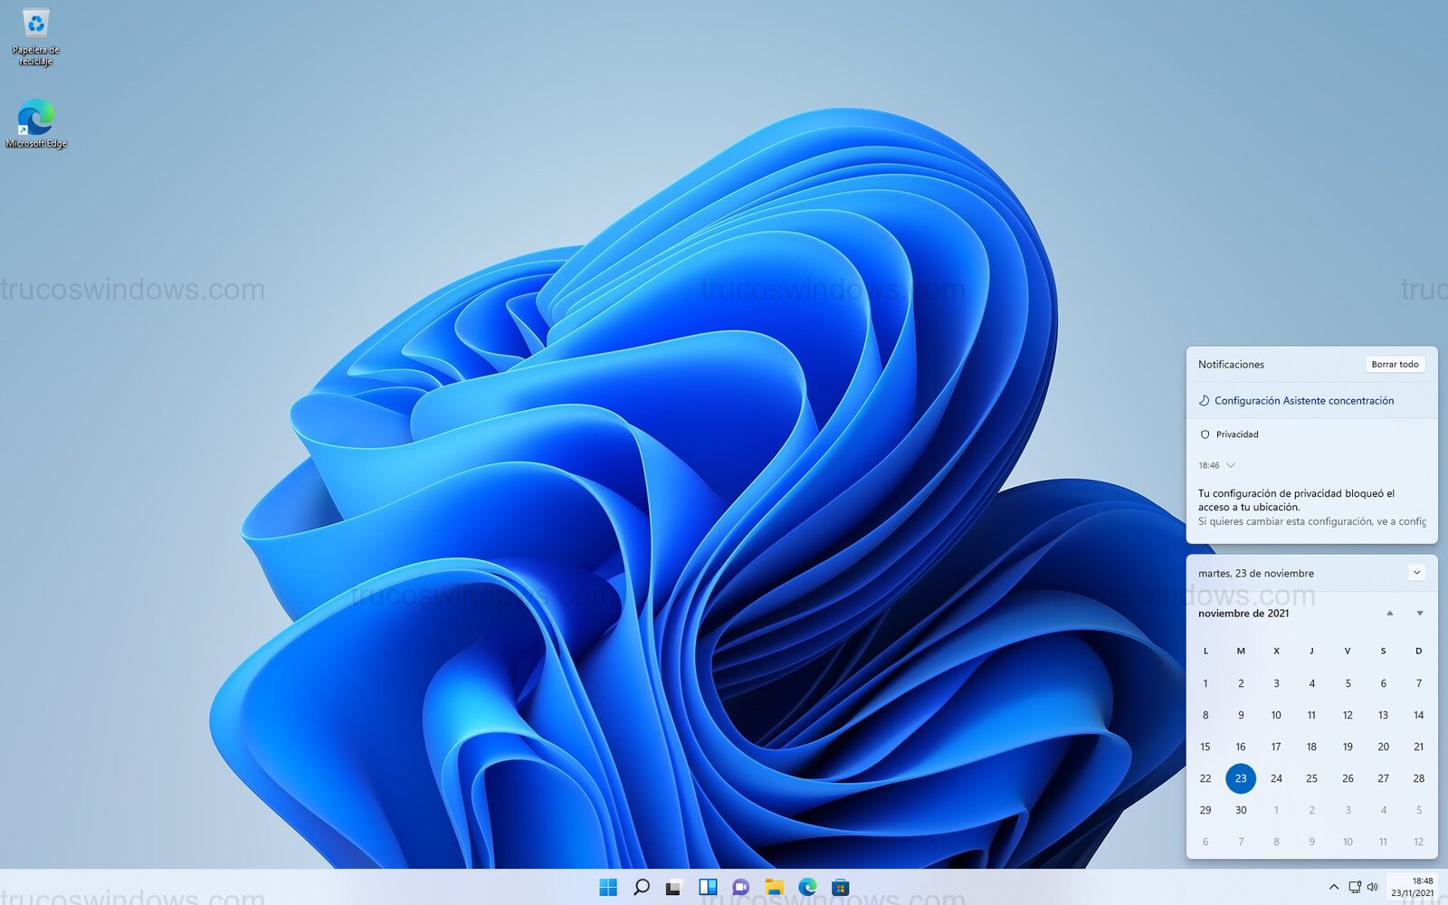Click Borrar todo to clear notifications
1448x905 pixels.
click(x=1396, y=364)
